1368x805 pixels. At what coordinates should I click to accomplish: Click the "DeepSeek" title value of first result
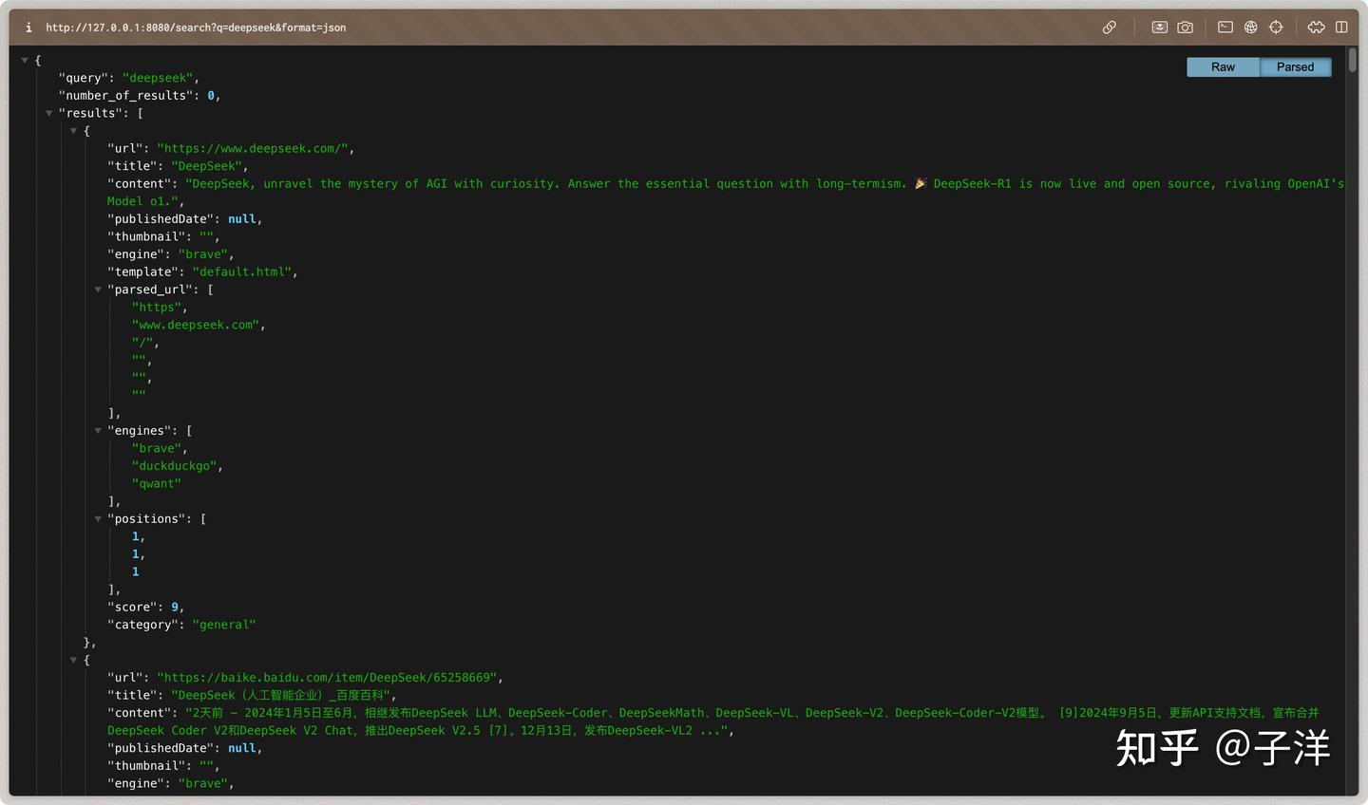point(206,166)
